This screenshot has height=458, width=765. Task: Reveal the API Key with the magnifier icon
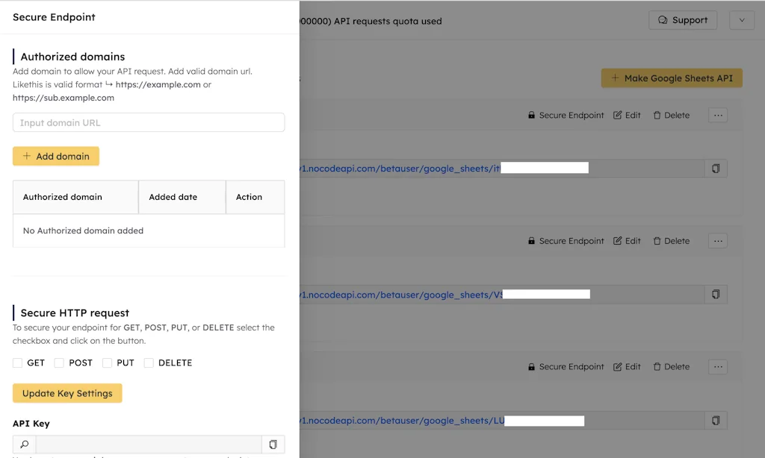[x=22, y=443]
